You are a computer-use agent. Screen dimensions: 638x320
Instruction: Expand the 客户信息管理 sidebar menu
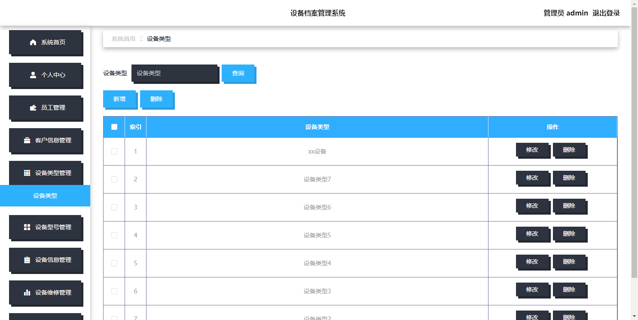coord(45,140)
